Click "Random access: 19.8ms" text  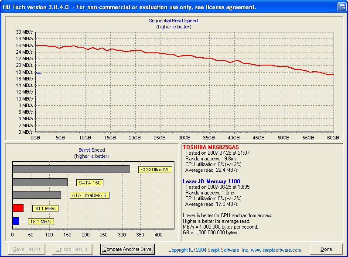pyautogui.click(x=211, y=159)
